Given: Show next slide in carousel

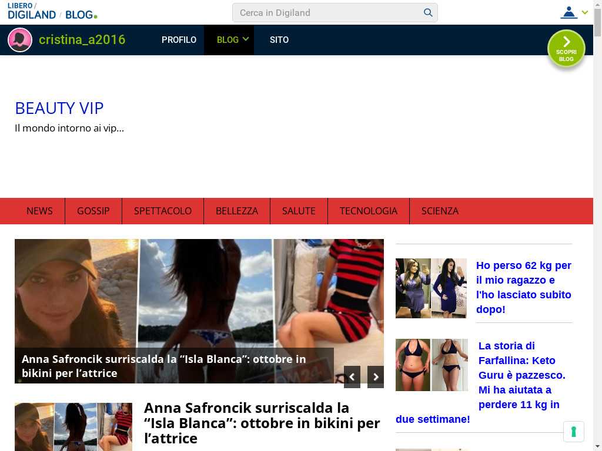Looking at the screenshot, I should tap(376, 377).
